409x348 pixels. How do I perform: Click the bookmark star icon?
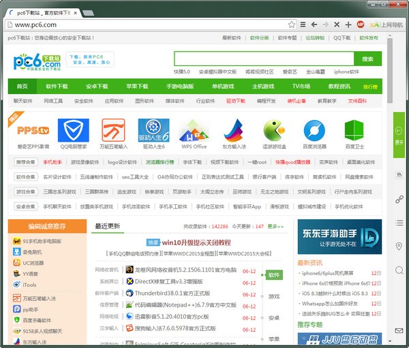291,25
